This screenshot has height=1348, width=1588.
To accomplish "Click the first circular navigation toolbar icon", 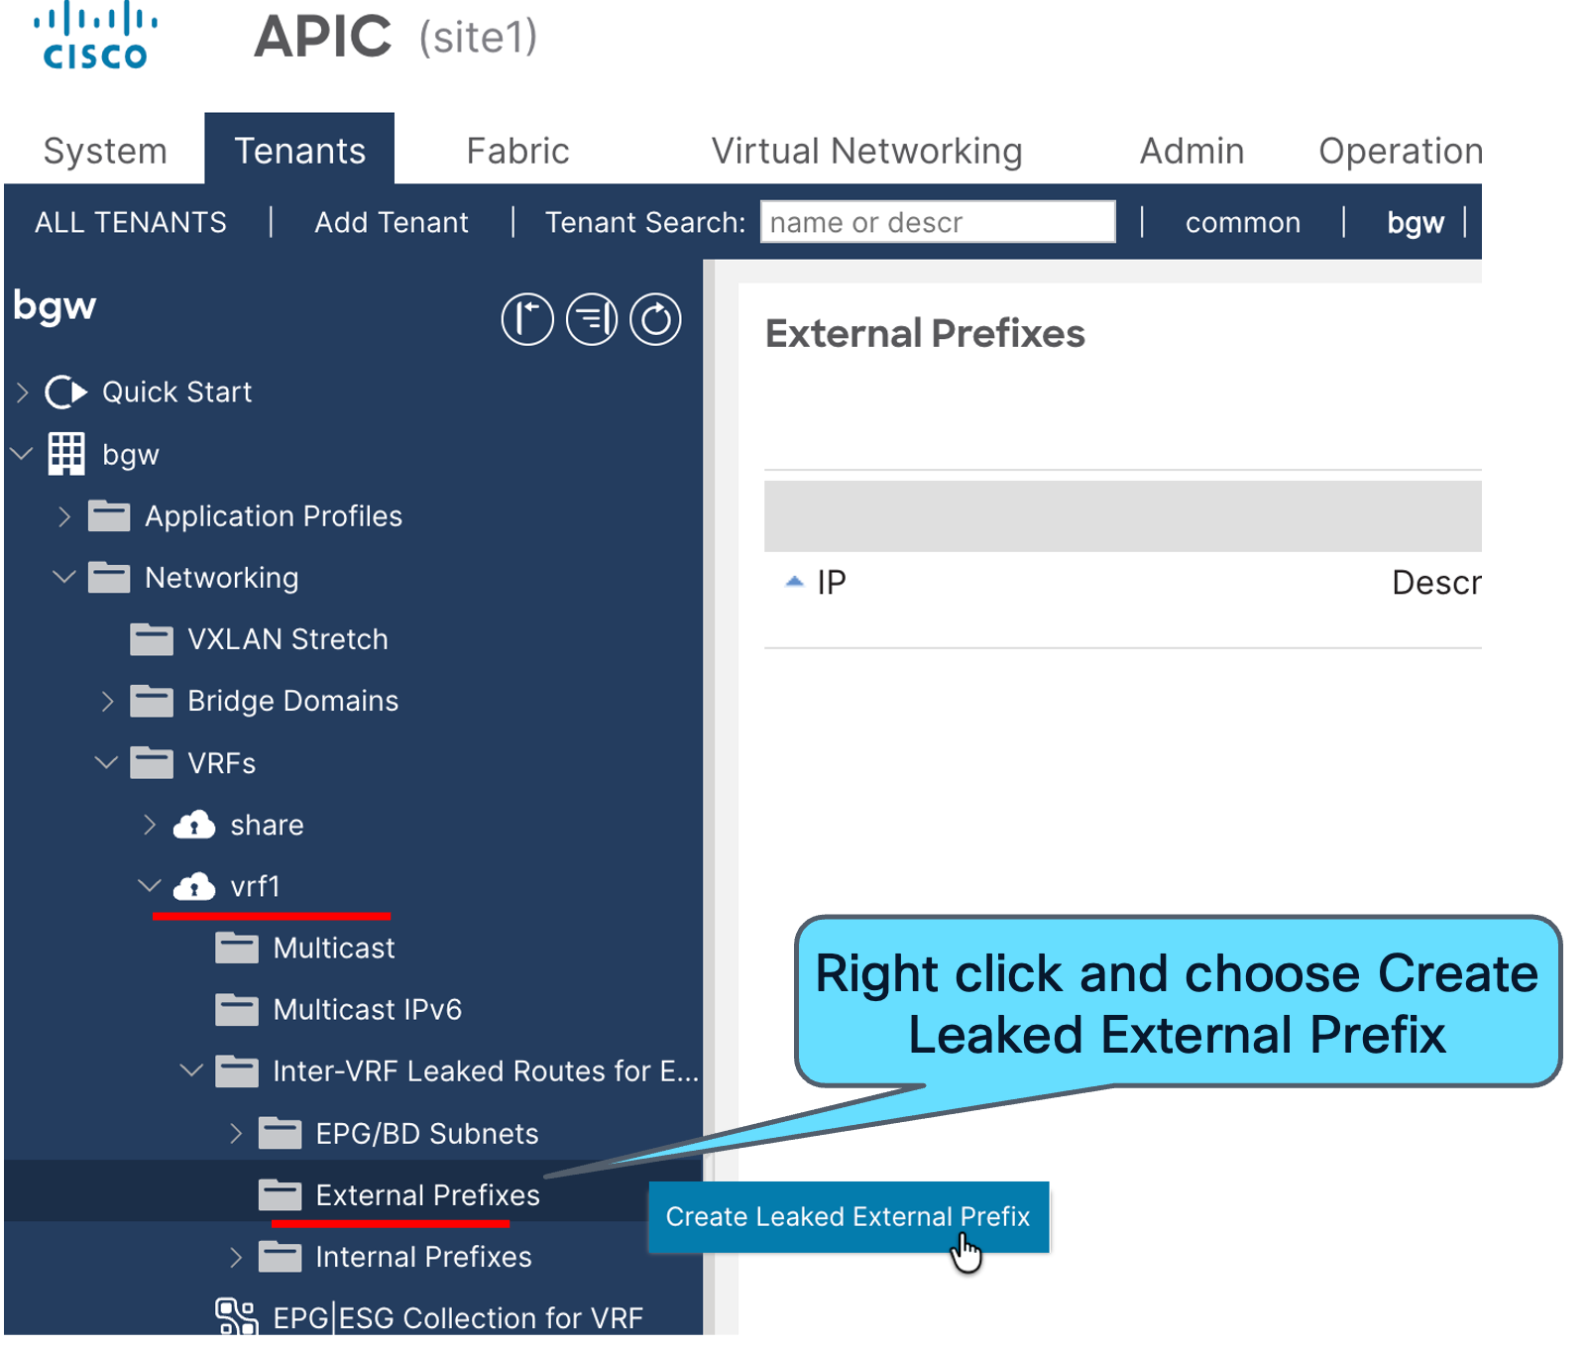I will pyautogui.click(x=527, y=319).
